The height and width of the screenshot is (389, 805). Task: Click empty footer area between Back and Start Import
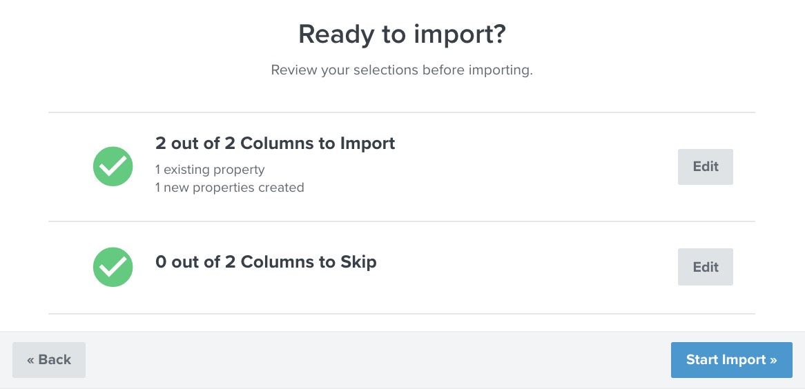coord(378,359)
